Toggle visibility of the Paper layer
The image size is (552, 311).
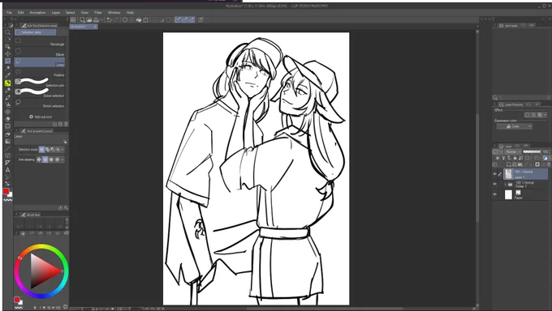click(x=494, y=194)
